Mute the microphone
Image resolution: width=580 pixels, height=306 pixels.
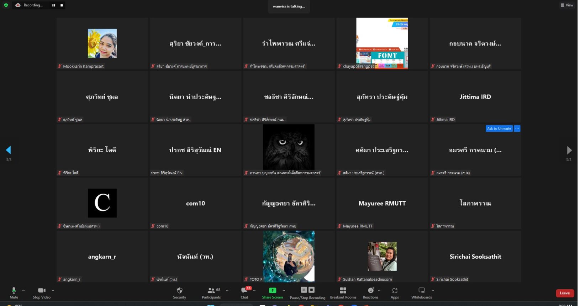[x=14, y=293]
